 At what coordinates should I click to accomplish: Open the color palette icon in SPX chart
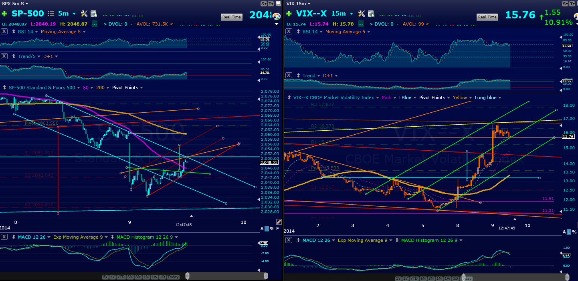tap(276, 17)
